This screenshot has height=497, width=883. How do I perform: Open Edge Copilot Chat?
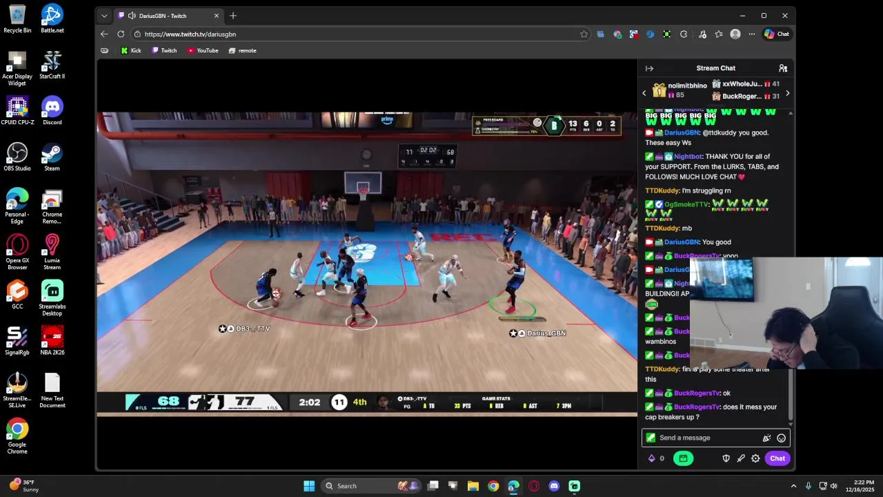click(777, 34)
